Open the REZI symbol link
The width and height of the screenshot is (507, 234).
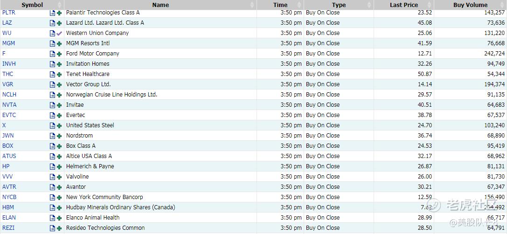(8, 228)
